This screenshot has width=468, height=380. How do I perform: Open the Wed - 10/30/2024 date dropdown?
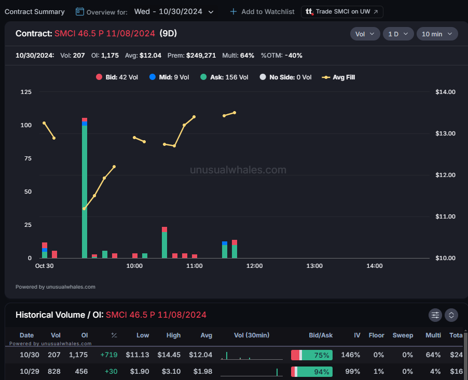tap(174, 11)
